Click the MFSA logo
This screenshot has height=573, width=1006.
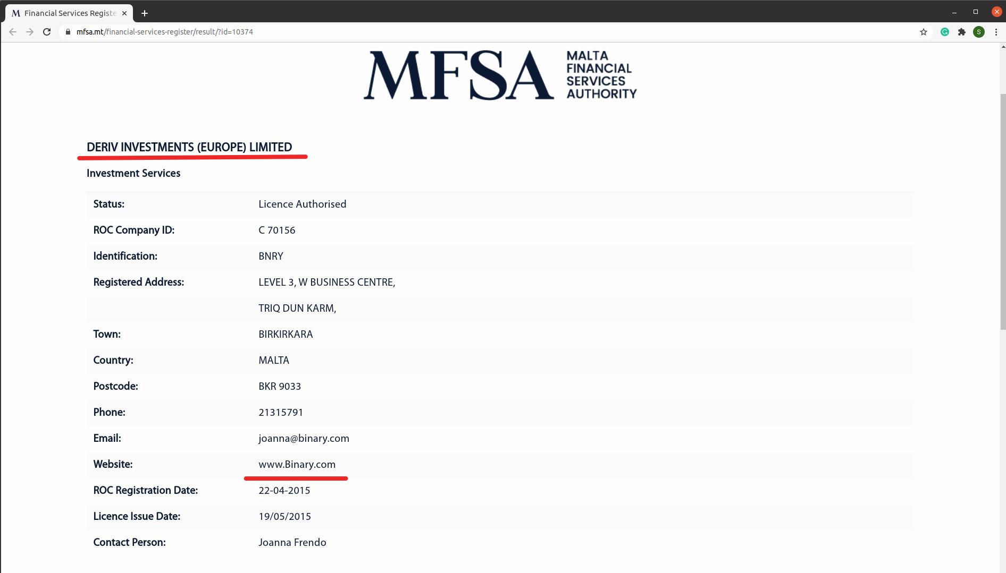[x=500, y=75]
